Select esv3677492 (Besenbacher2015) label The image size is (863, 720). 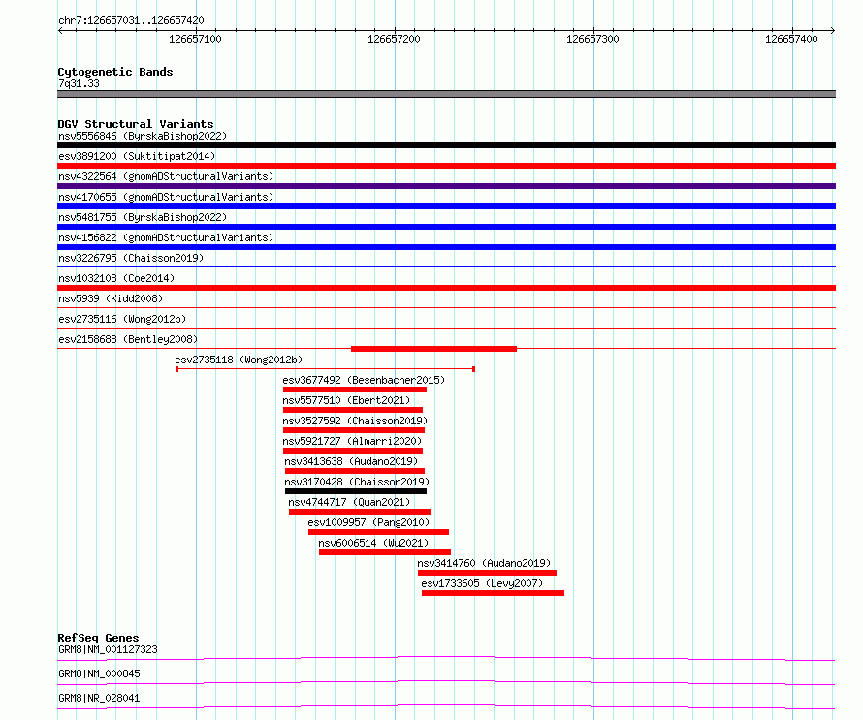(364, 380)
